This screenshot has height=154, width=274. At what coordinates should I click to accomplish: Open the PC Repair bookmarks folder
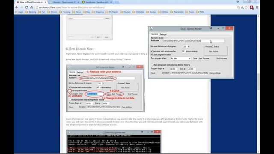[x=112, y=12]
